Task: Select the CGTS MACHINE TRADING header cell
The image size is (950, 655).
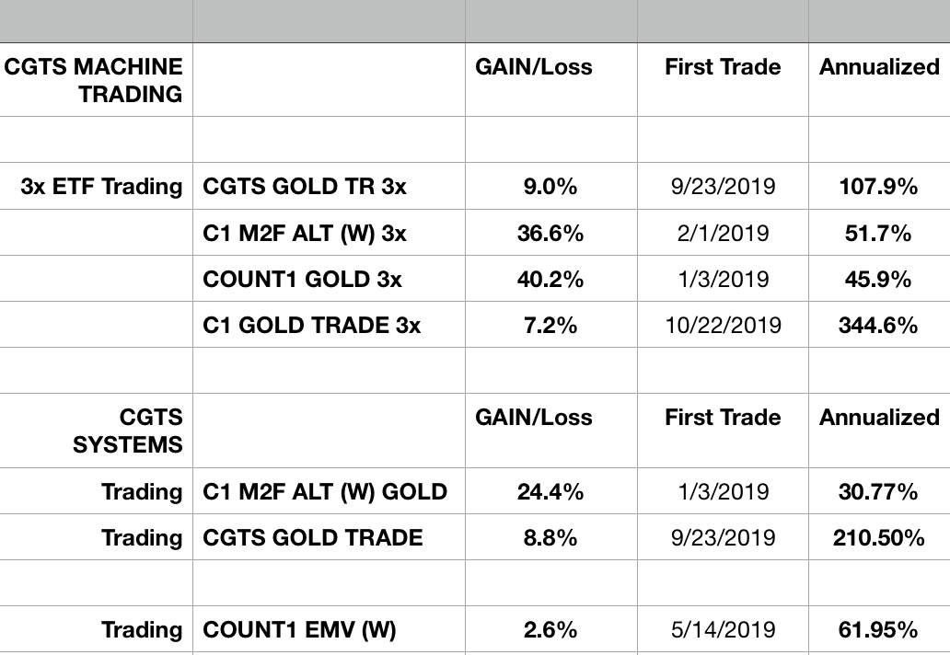Action: pyautogui.click(x=96, y=80)
